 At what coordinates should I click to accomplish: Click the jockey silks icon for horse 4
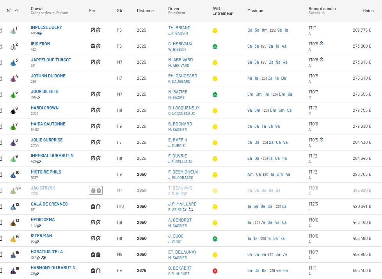click(13, 79)
